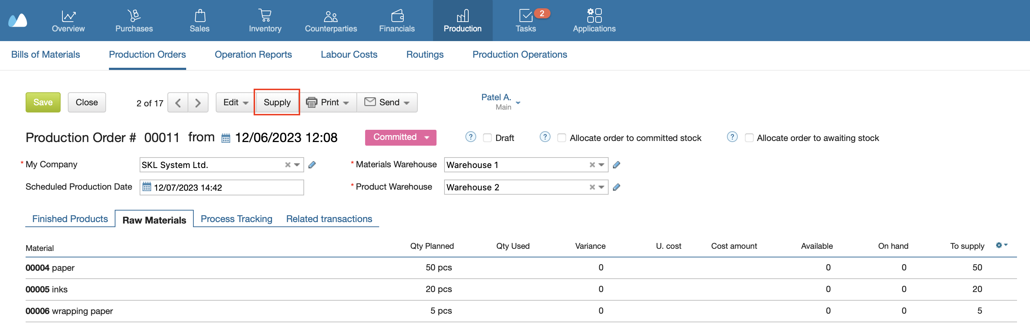Clear the My Company field
This screenshot has height=336, width=1030.
(288, 165)
